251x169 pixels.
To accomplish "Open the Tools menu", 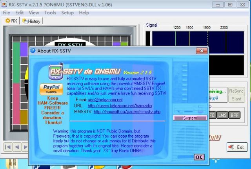I will tap(50, 13).
